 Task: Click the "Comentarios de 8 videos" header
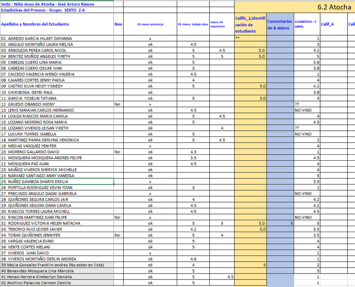[280, 25]
